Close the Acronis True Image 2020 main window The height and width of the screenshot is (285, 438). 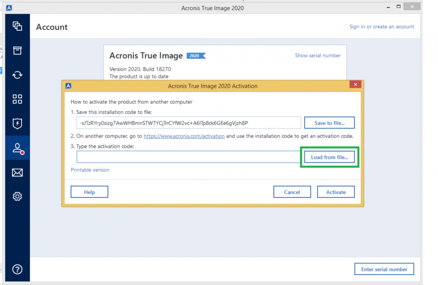pyautogui.click(x=412, y=6)
